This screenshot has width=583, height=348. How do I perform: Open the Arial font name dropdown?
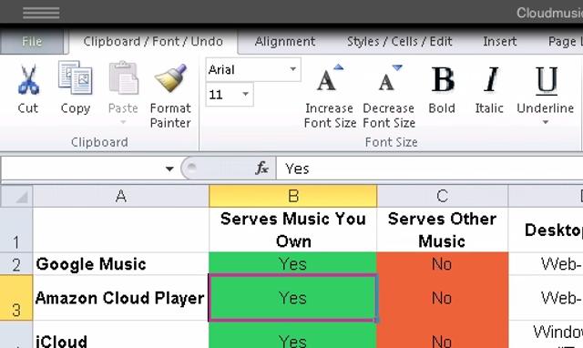[293, 69]
